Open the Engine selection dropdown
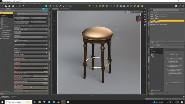 pos(22,11)
